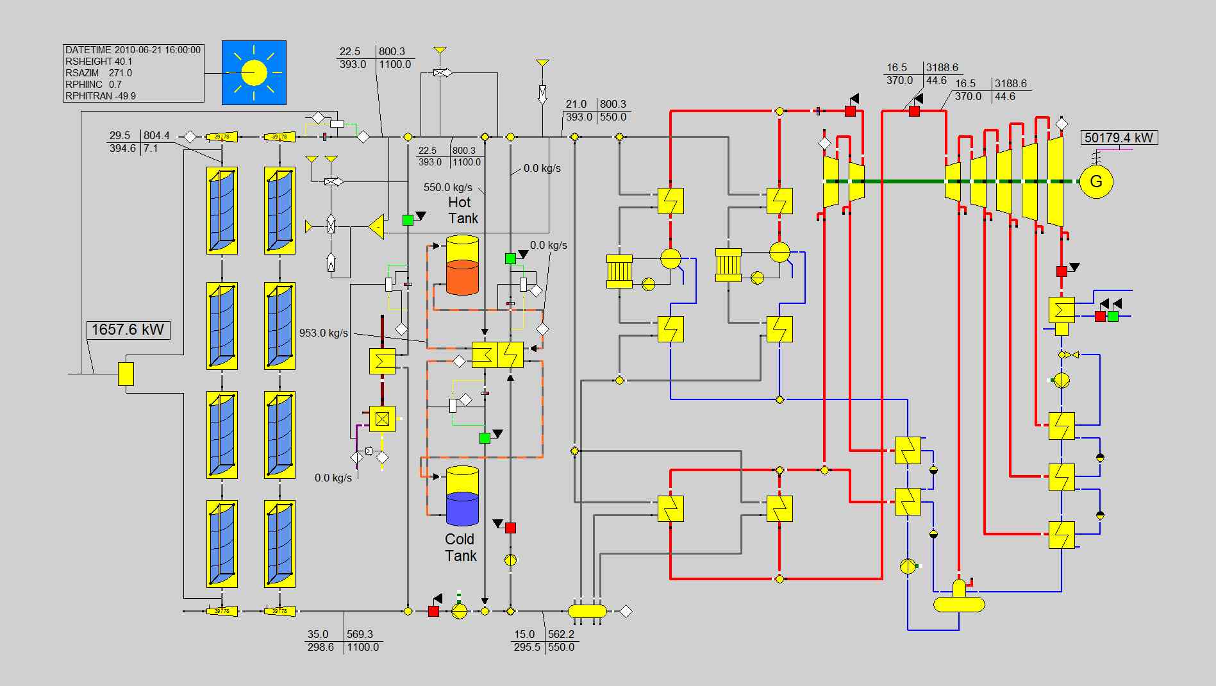The image size is (1216, 686).
Task: Select the yellow triangle controller left of Hot Tank
Action: coord(377,226)
